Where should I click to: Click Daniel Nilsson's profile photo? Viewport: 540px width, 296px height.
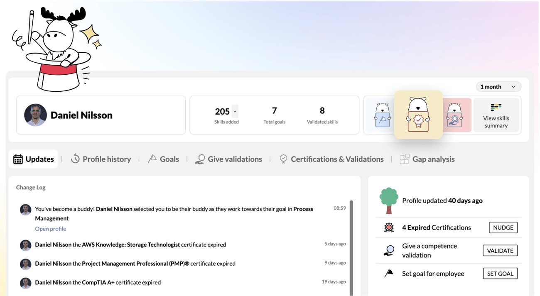click(35, 115)
